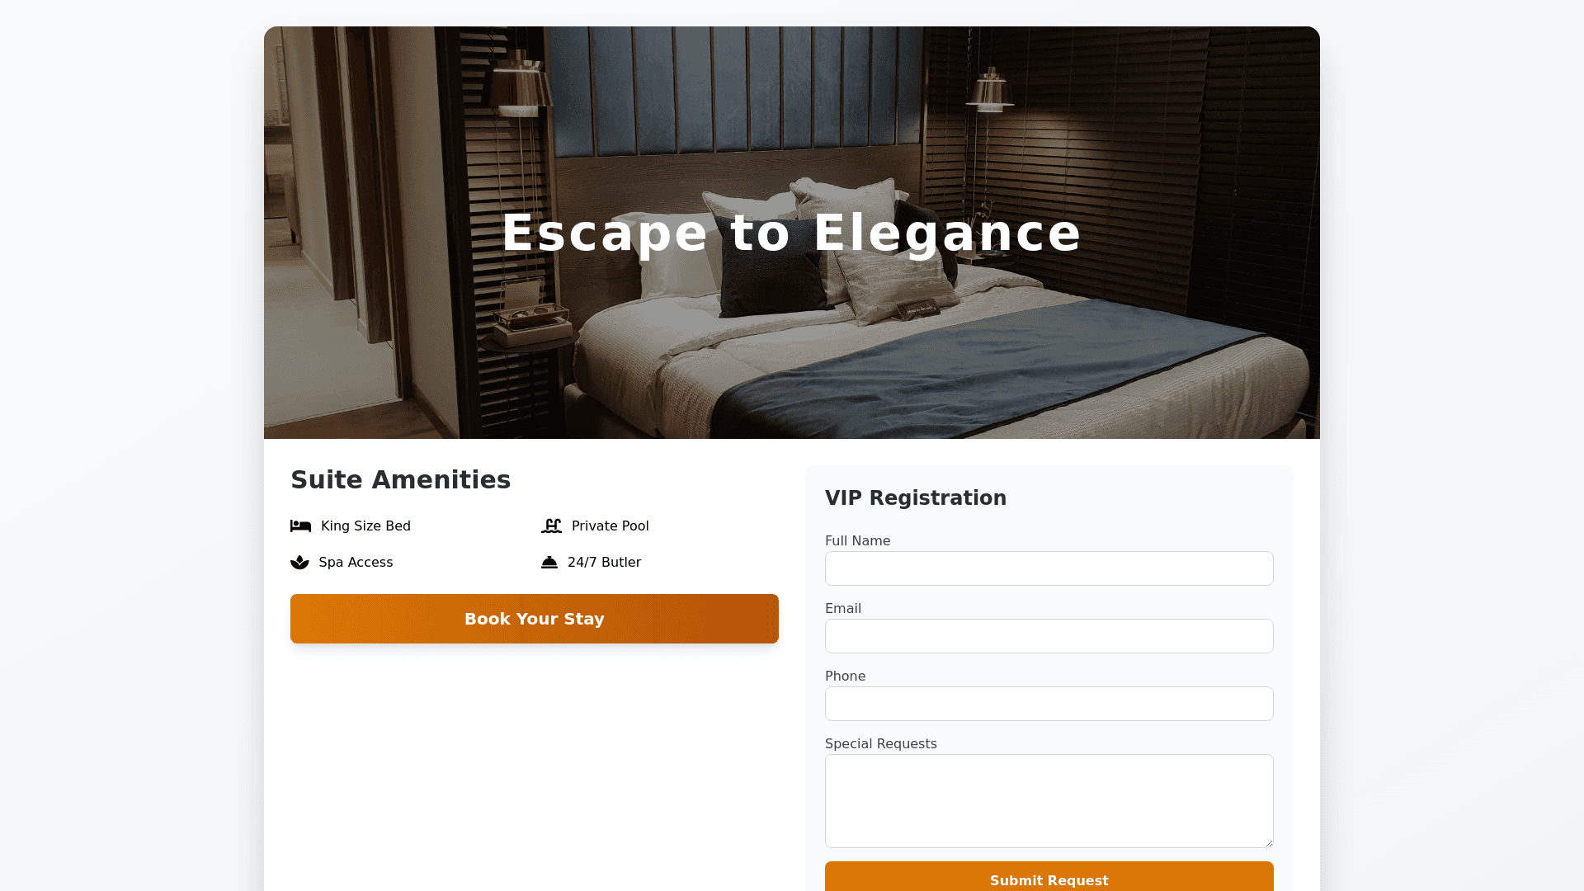Image resolution: width=1584 pixels, height=891 pixels.
Task: Click the Book Your Stay button
Action: [x=535, y=619]
